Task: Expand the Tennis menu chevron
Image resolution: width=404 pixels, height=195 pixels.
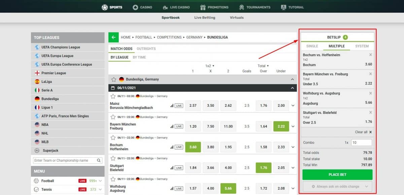Action: [100, 190]
